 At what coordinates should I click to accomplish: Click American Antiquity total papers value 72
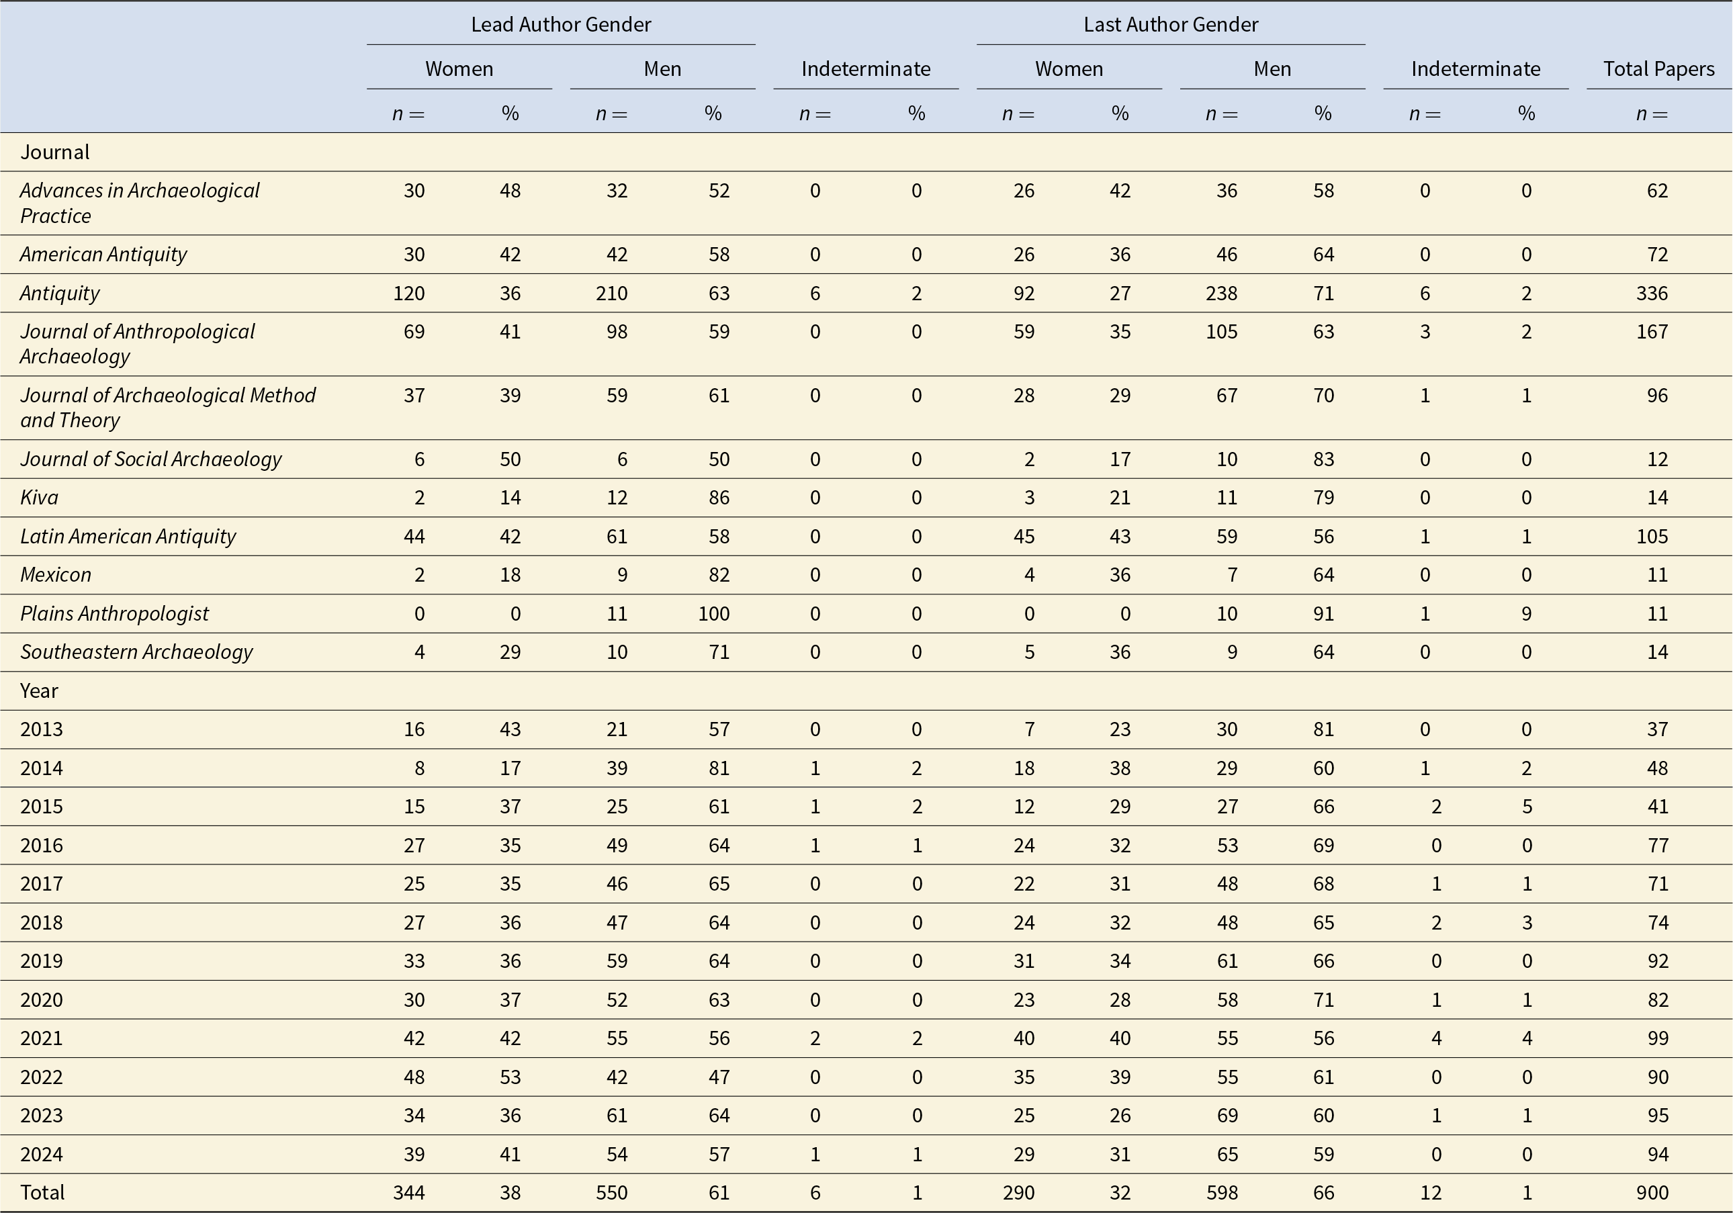tap(1658, 255)
